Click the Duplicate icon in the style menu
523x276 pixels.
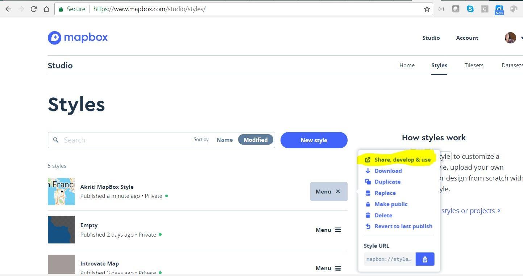tap(368, 182)
